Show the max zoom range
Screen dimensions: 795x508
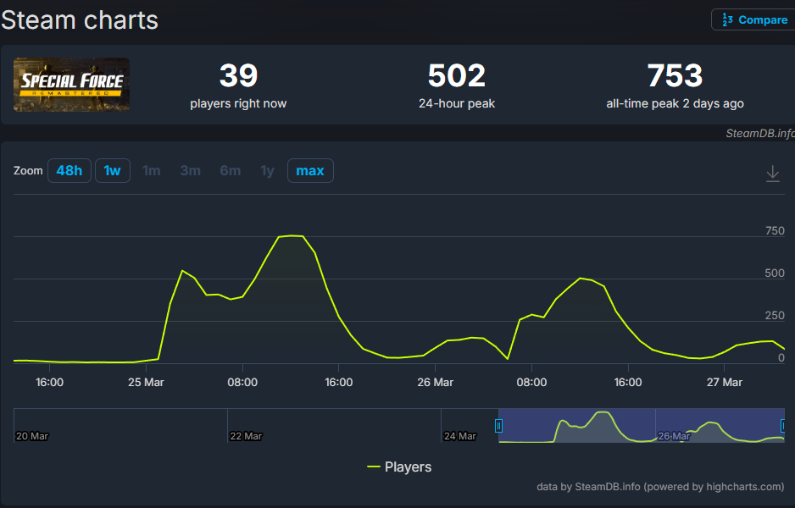click(x=310, y=171)
